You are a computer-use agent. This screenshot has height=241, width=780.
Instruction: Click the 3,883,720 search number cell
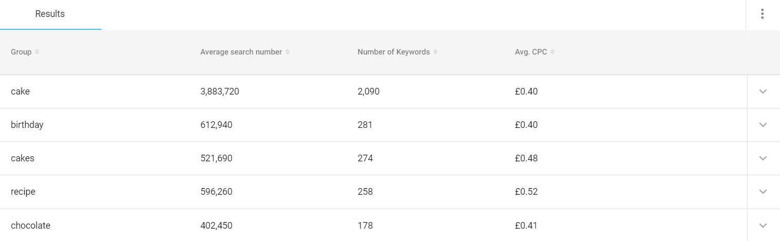[220, 91]
